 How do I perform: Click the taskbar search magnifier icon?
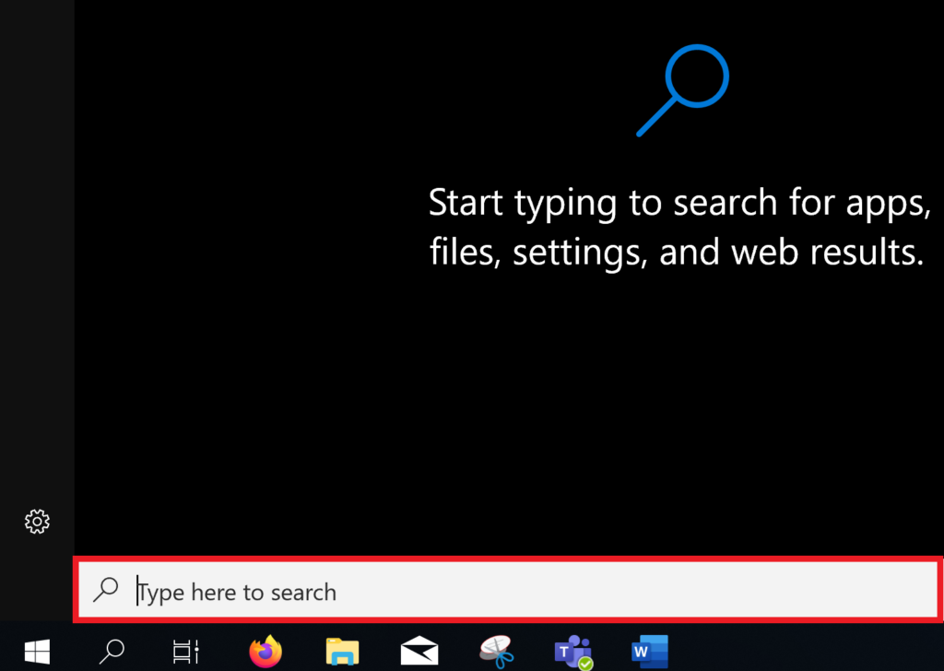112,652
